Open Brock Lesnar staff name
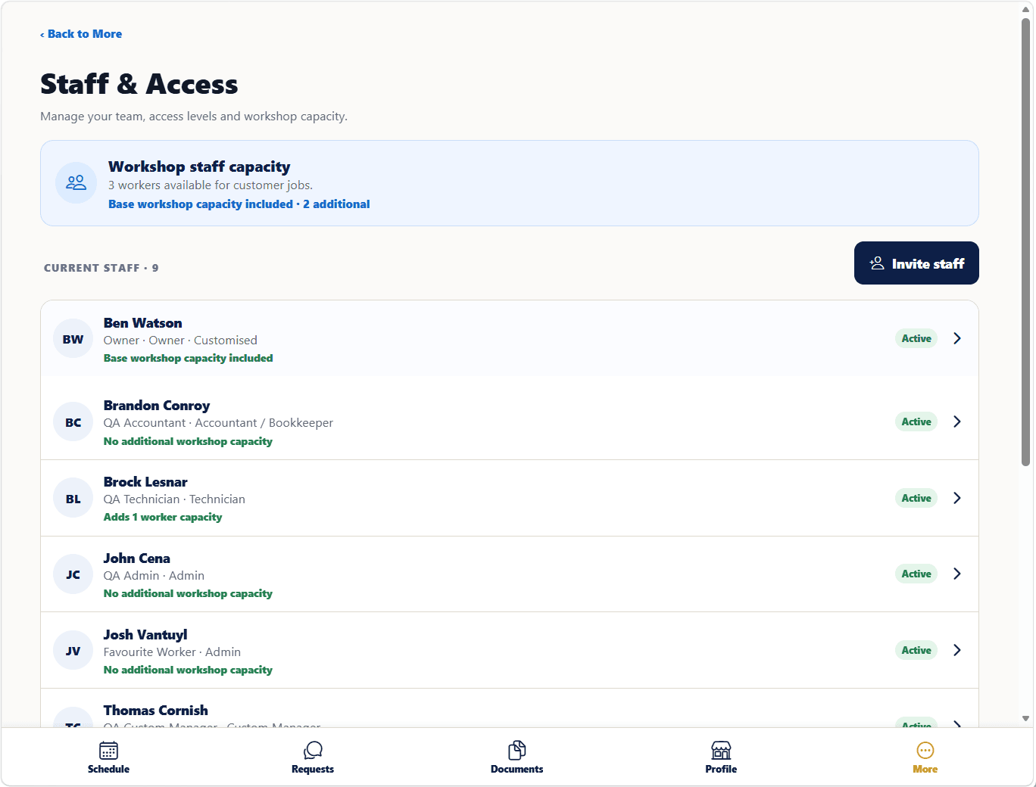The height and width of the screenshot is (787, 1036). (x=145, y=482)
